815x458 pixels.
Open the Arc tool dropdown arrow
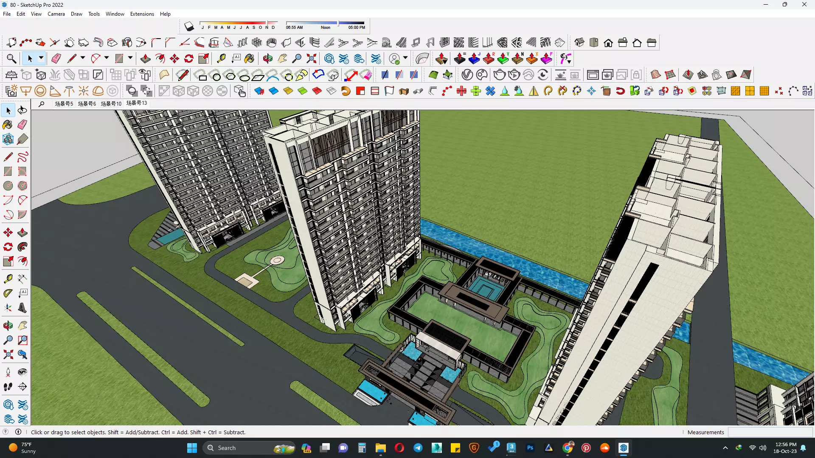click(x=107, y=58)
